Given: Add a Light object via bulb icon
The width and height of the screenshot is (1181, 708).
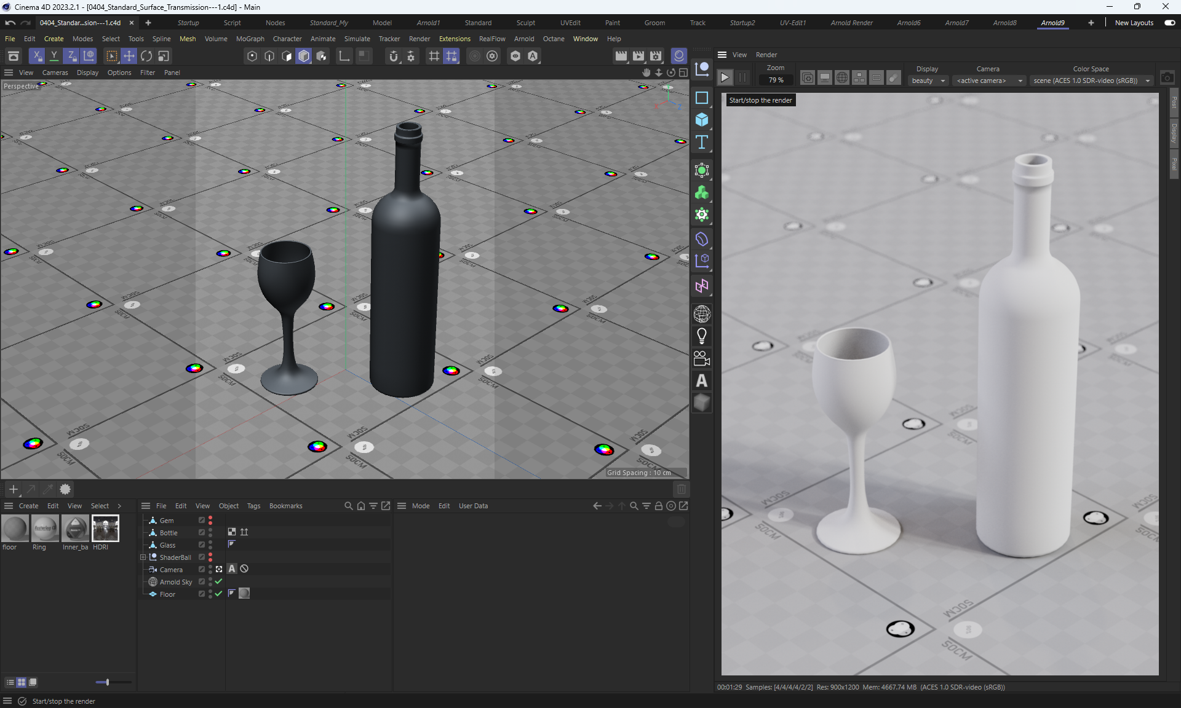Looking at the screenshot, I should [702, 336].
